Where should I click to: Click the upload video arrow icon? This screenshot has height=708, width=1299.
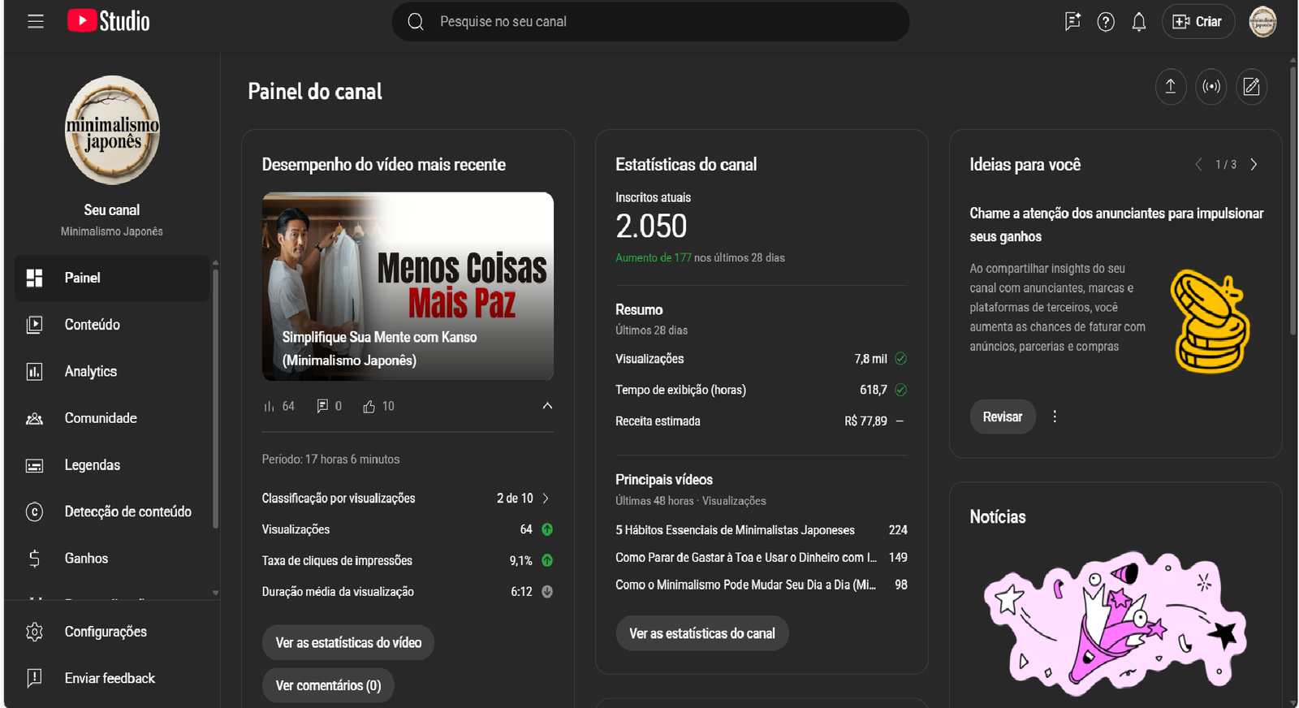[x=1171, y=86]
